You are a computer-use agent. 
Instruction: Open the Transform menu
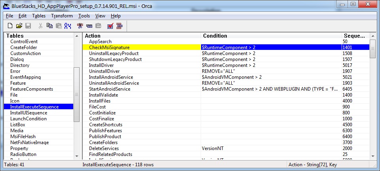click(62, 16)
